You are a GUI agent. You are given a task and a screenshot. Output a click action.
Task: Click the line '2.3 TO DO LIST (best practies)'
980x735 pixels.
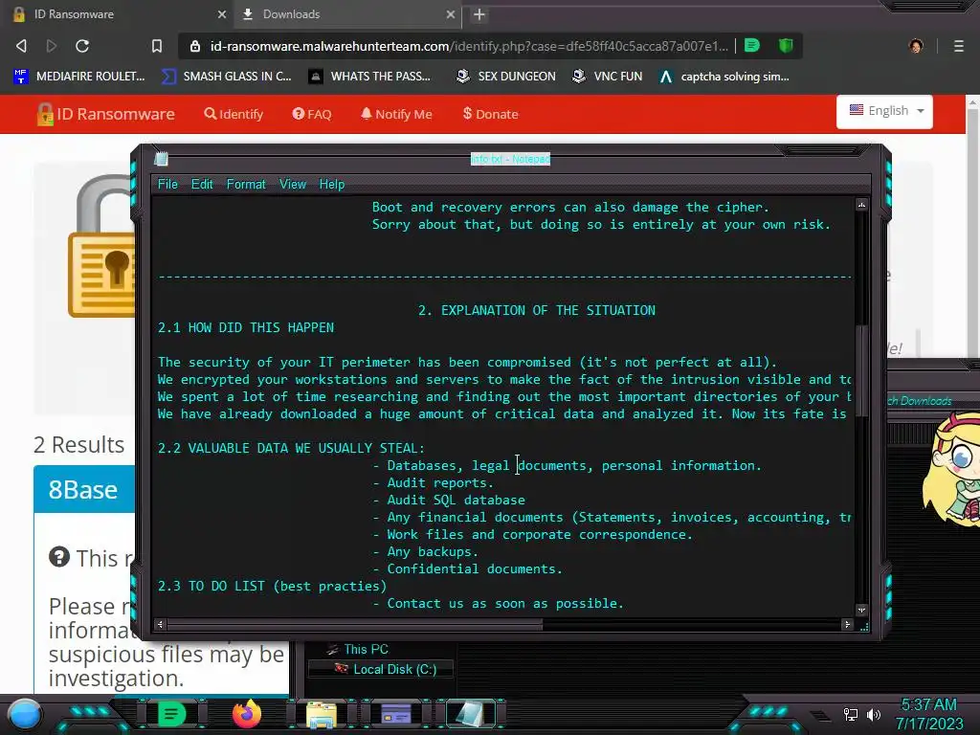[272, 587]
